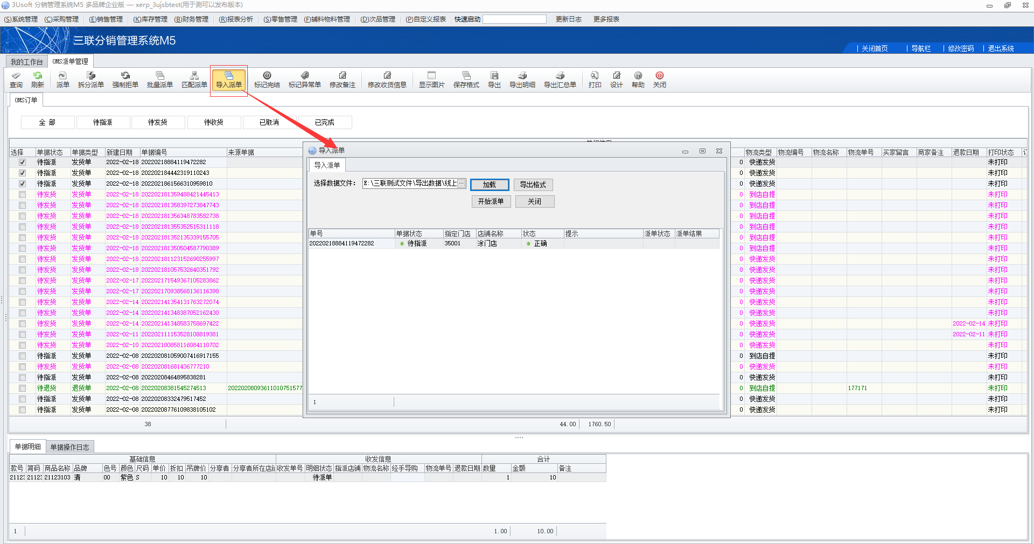Select the 拆分派单 split dispatch icon
The height and width of the screenshot is (544, 1034).
[91, 80]
